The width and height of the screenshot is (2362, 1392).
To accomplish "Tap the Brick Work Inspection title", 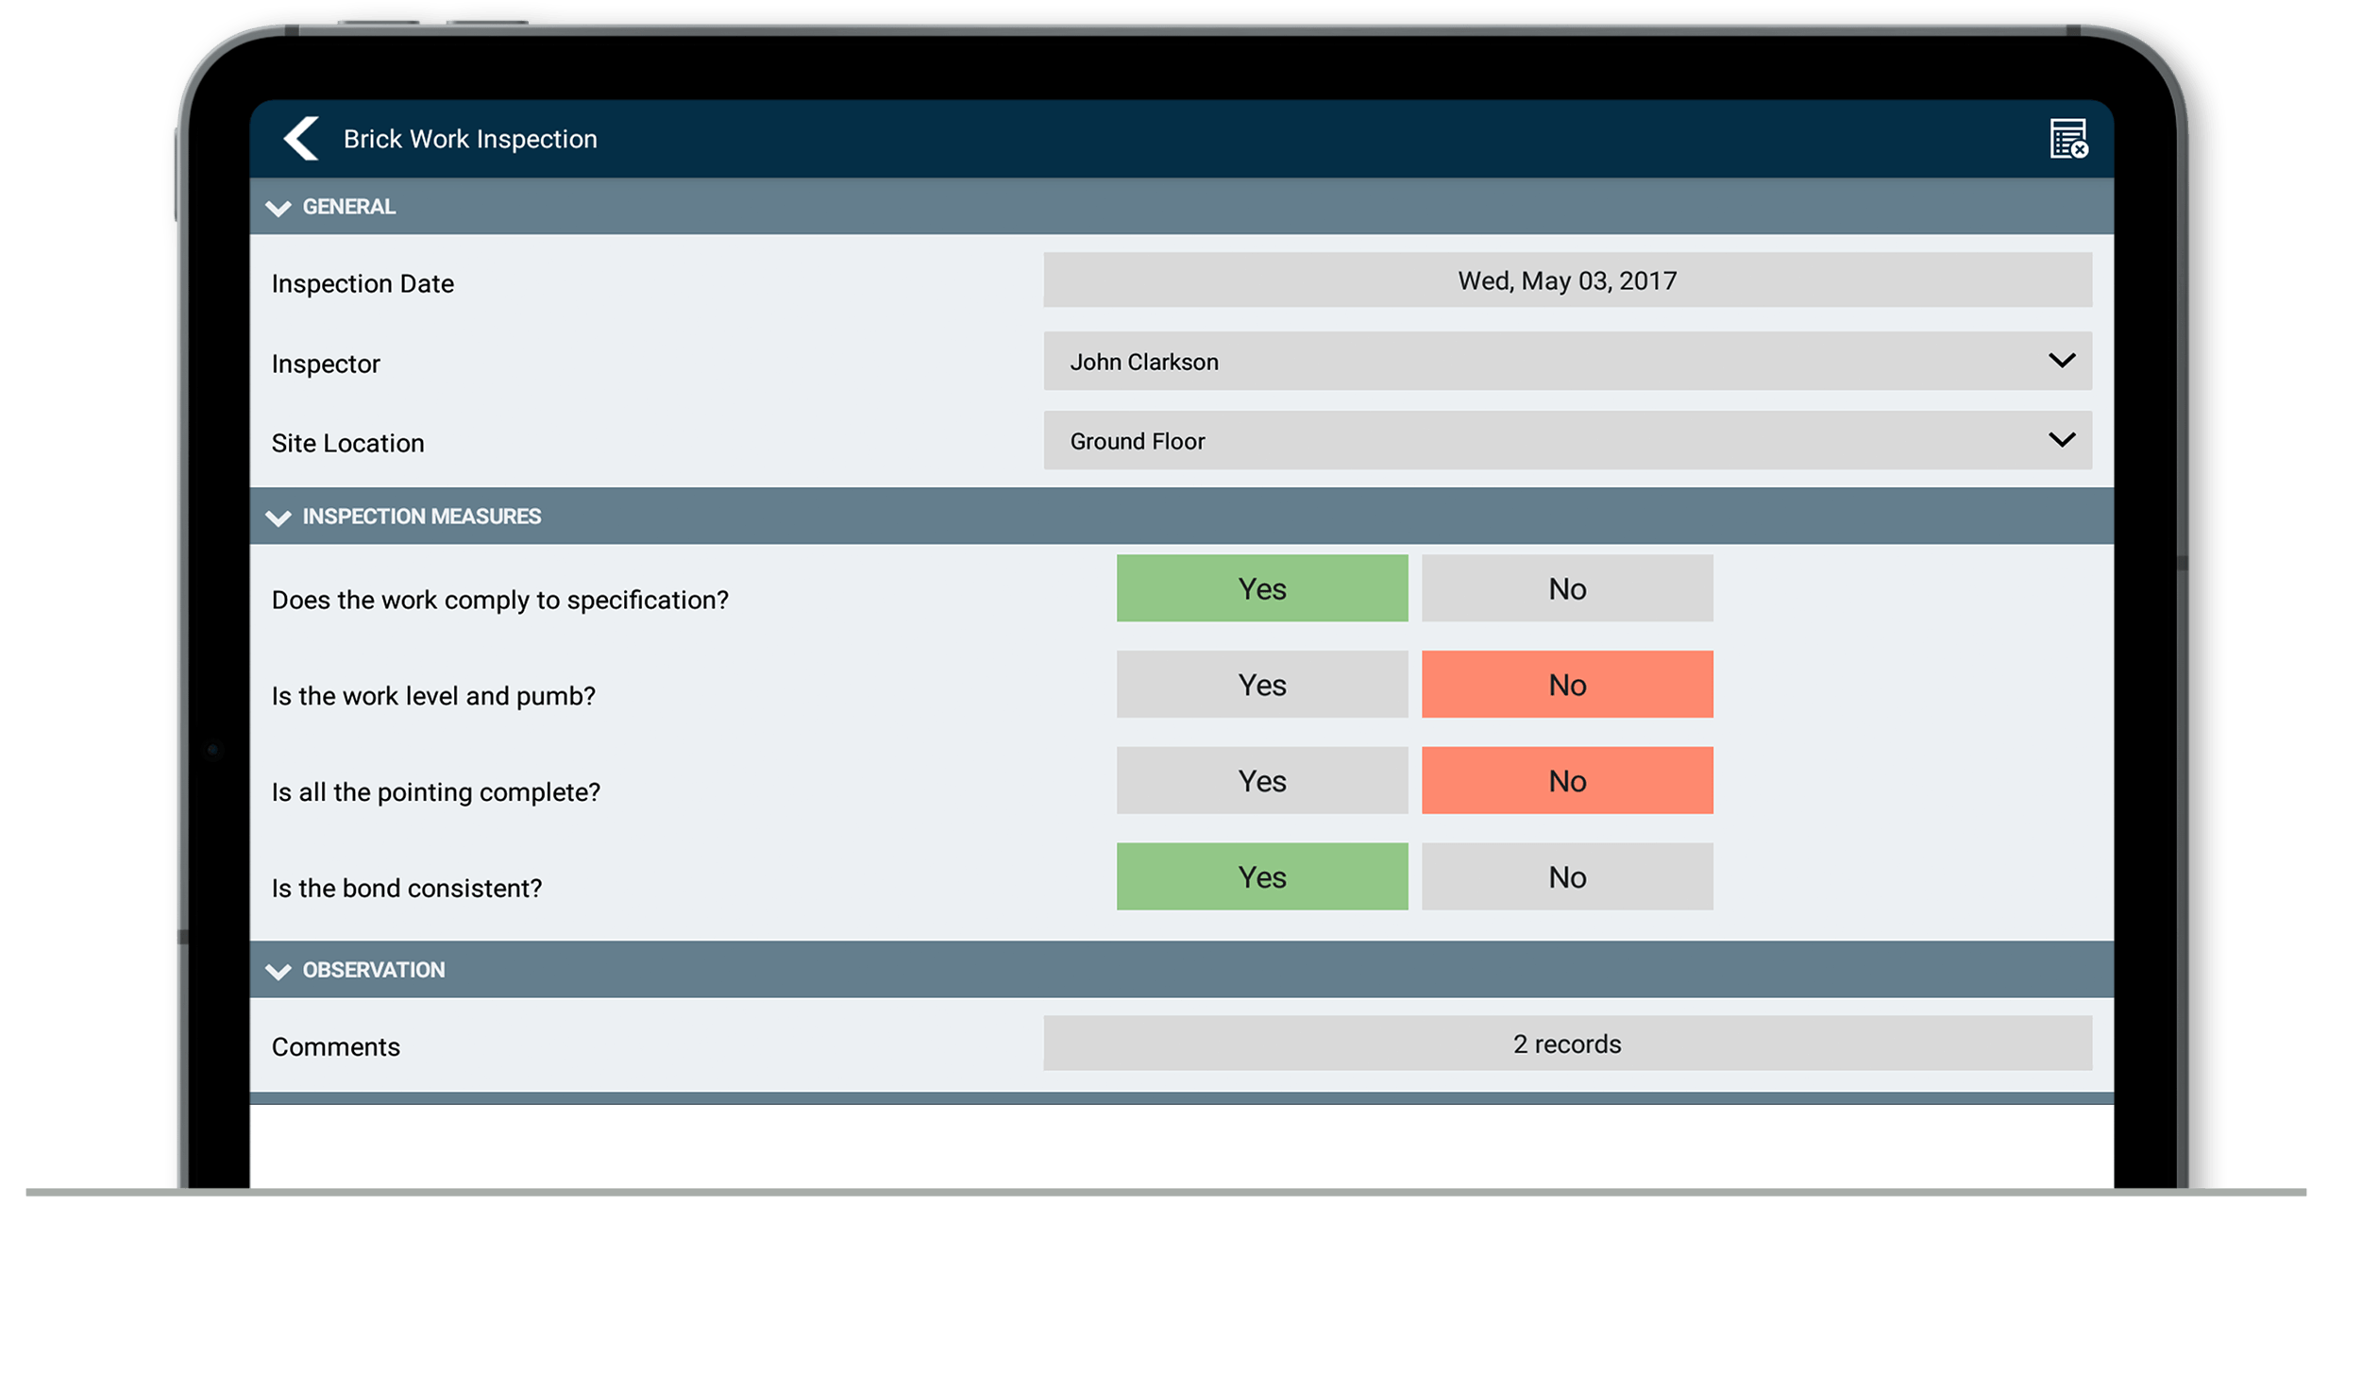I will click(470, 138).
